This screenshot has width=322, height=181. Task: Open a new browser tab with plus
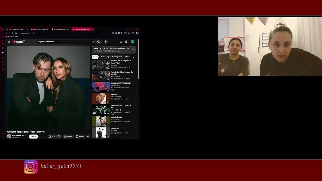click(94, 29)
